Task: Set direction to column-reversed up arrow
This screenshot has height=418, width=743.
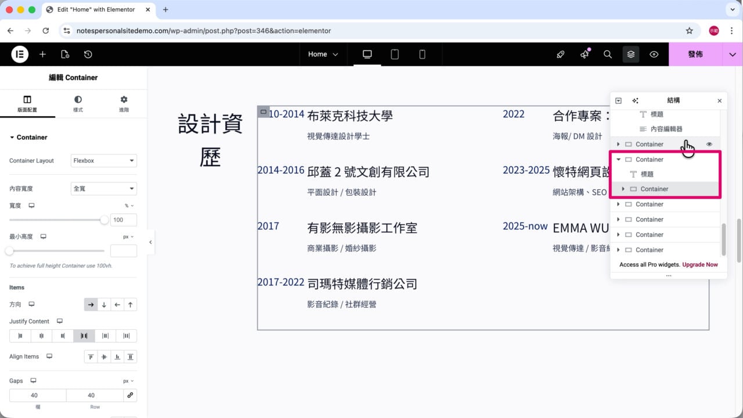Action: (x=131, y=304)
